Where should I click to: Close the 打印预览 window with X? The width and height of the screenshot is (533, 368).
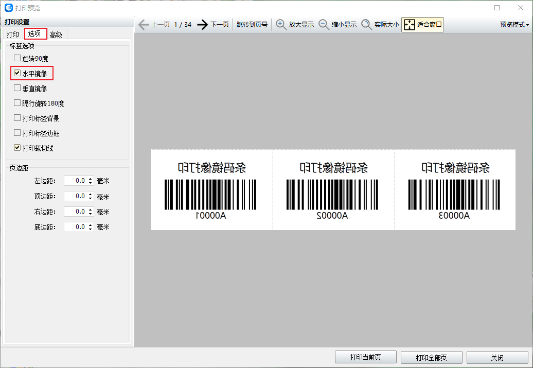coord(521,8)
